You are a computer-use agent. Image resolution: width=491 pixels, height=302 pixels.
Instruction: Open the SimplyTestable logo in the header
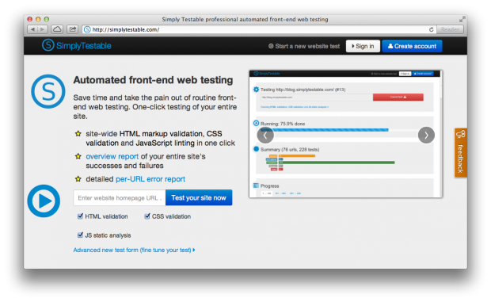coord(76,45)
